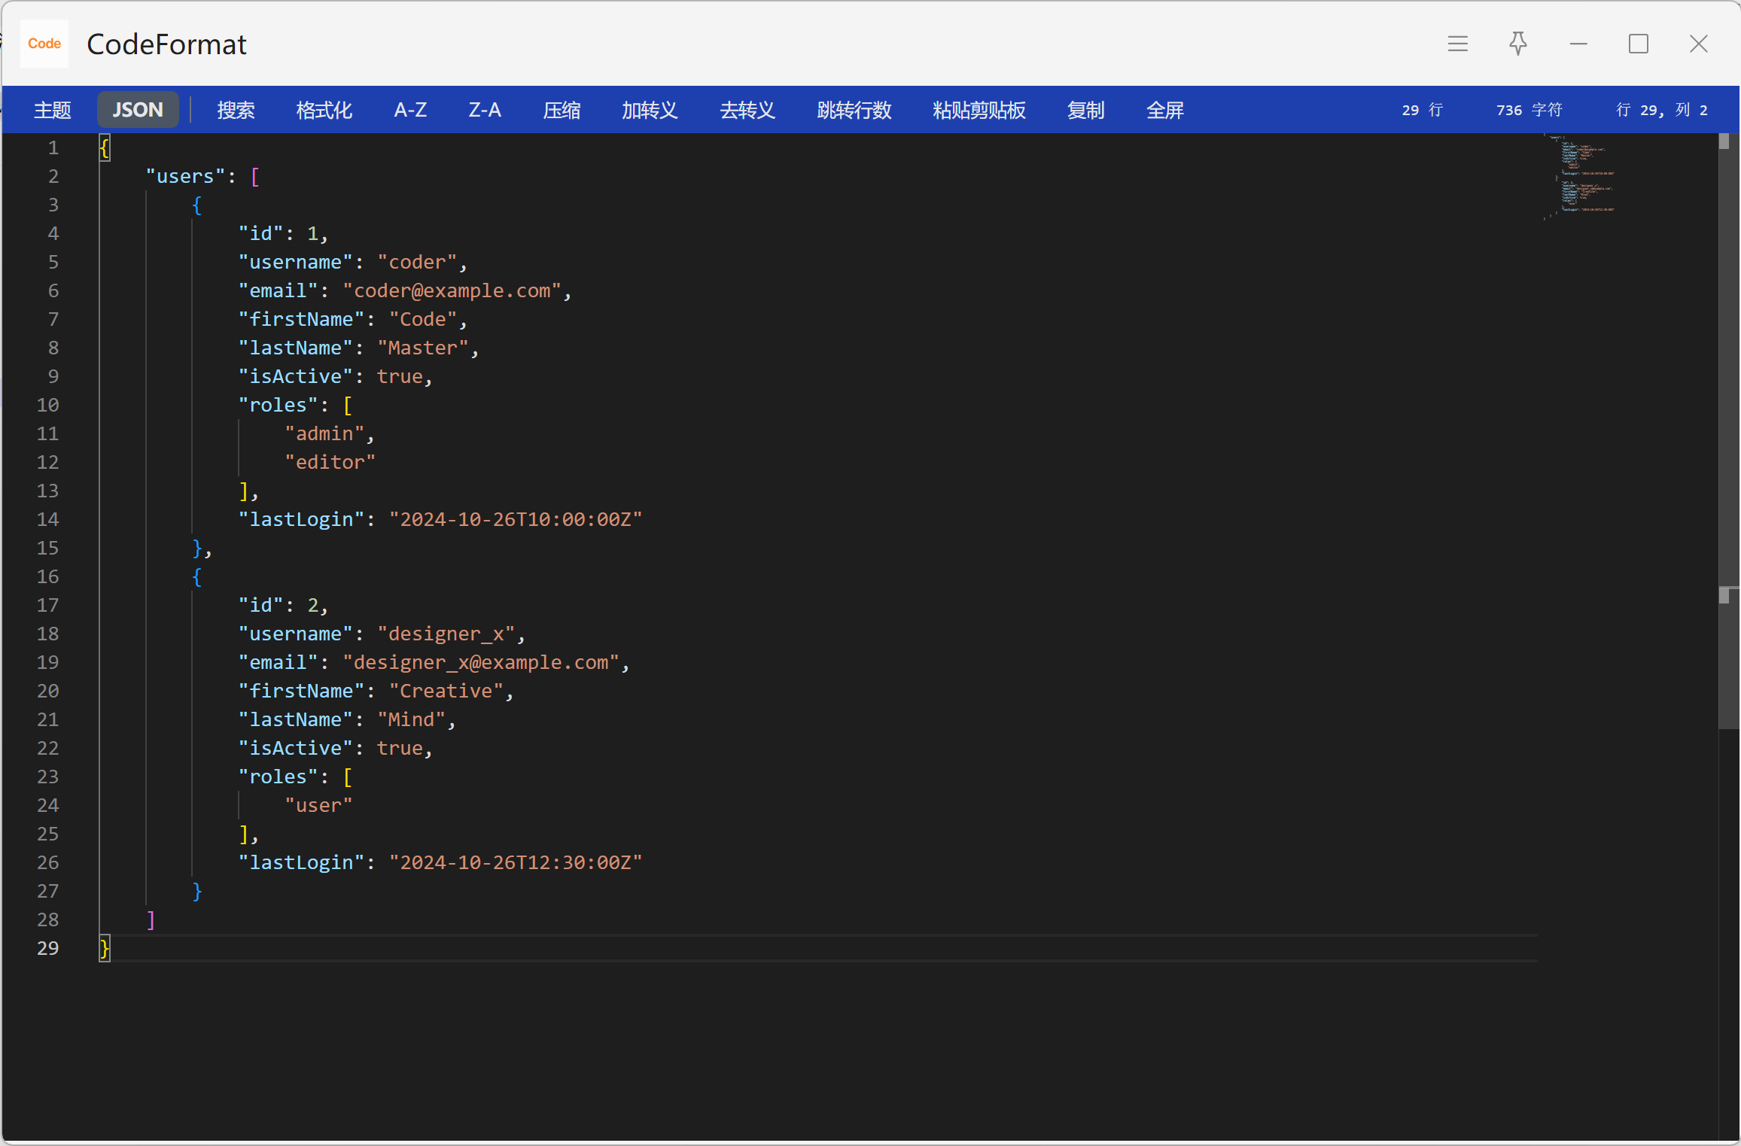Screen dimensions: 1741x1146
Task: Click the code minimap preview
Action: [1581, 177]
